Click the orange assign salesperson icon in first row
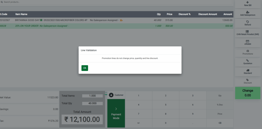This screenshot has height=129, width=262. click(122, 20)
